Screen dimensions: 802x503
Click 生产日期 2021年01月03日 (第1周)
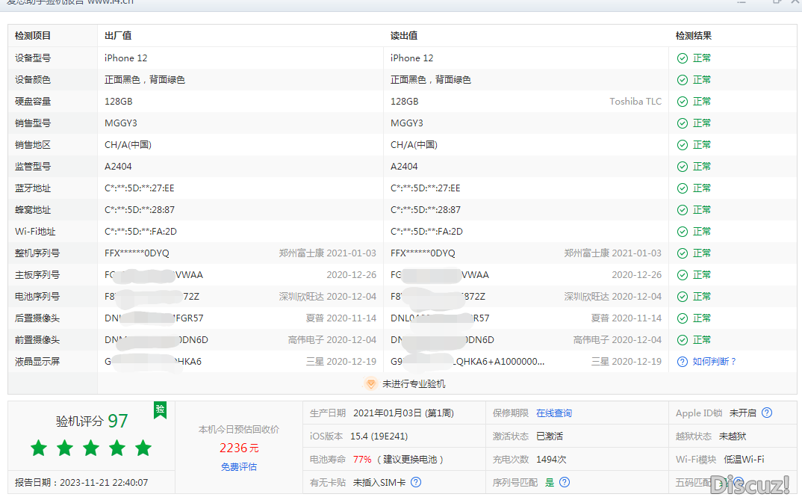click(382, 413)
